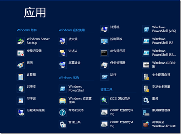Start the 命令提示符 (Command Prompt) icon
181x134 pixels.
point(104,53)
